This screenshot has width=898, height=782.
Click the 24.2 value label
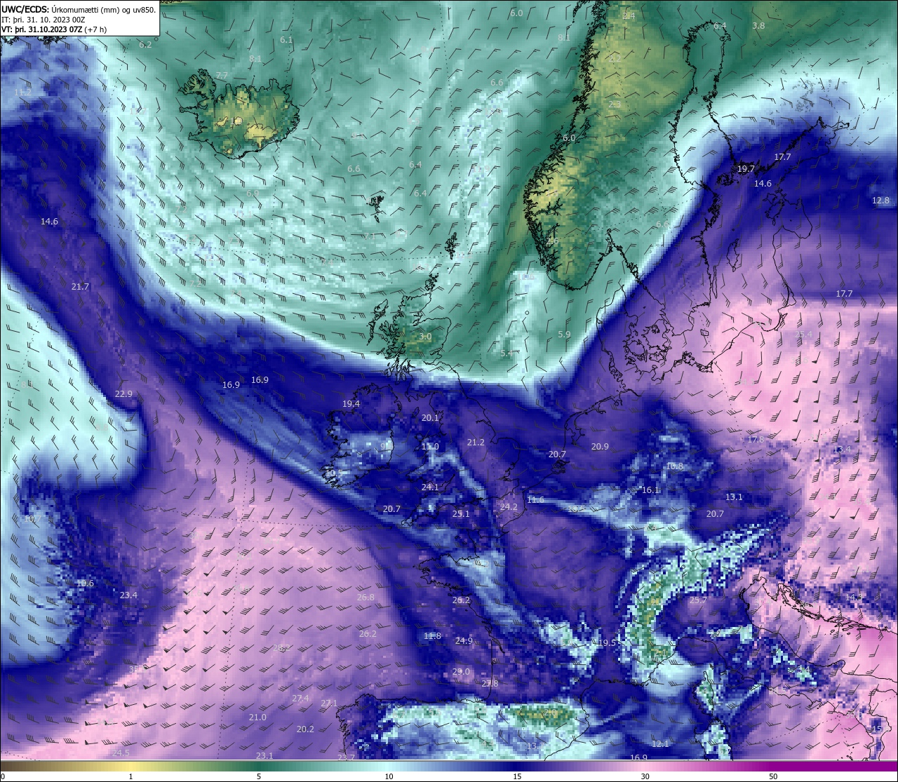click(509, 507)
